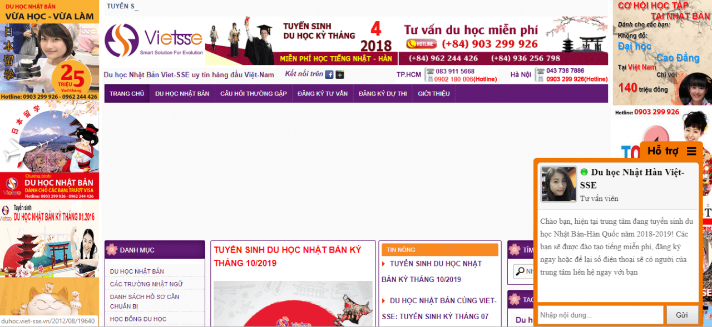Screen dimensions: 712x327
Task: Click hotline number 0903 299 926 under Hà Nội
Action: coord(577,79)
